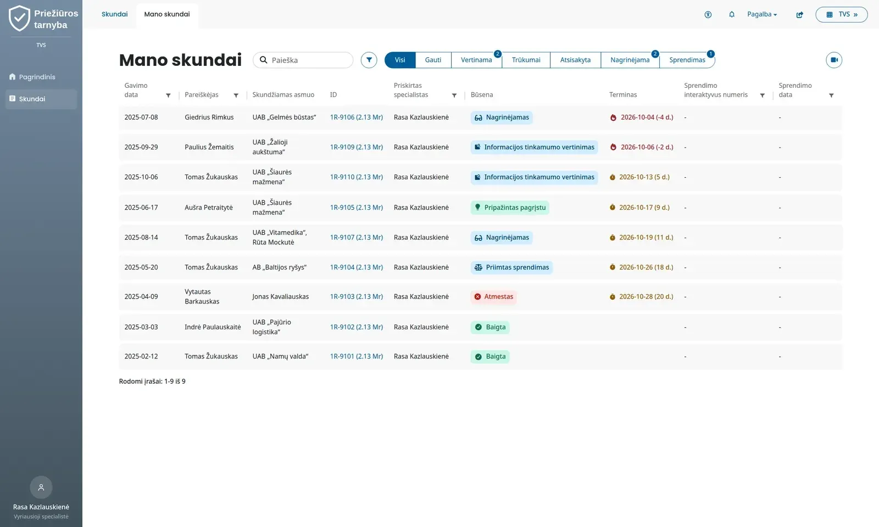Open Sprendimo data column filter arrow

[x=831, y=96]
